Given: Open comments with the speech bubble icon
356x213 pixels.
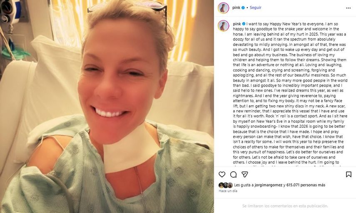Looking at the screenshot, I should coord(233,174).
